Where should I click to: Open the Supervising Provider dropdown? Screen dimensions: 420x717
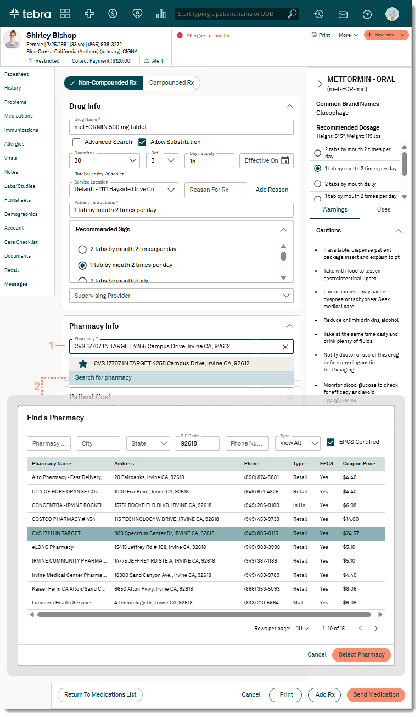(181, 296)
